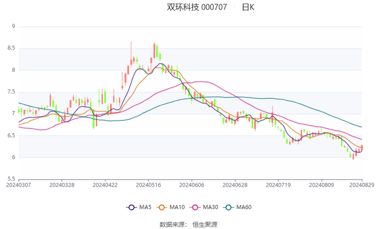Click the chart title 双环科技 000707

pos(197,7)
